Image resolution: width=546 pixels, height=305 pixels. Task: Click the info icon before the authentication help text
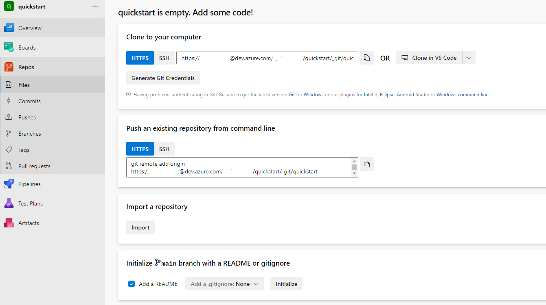(129, 95)
